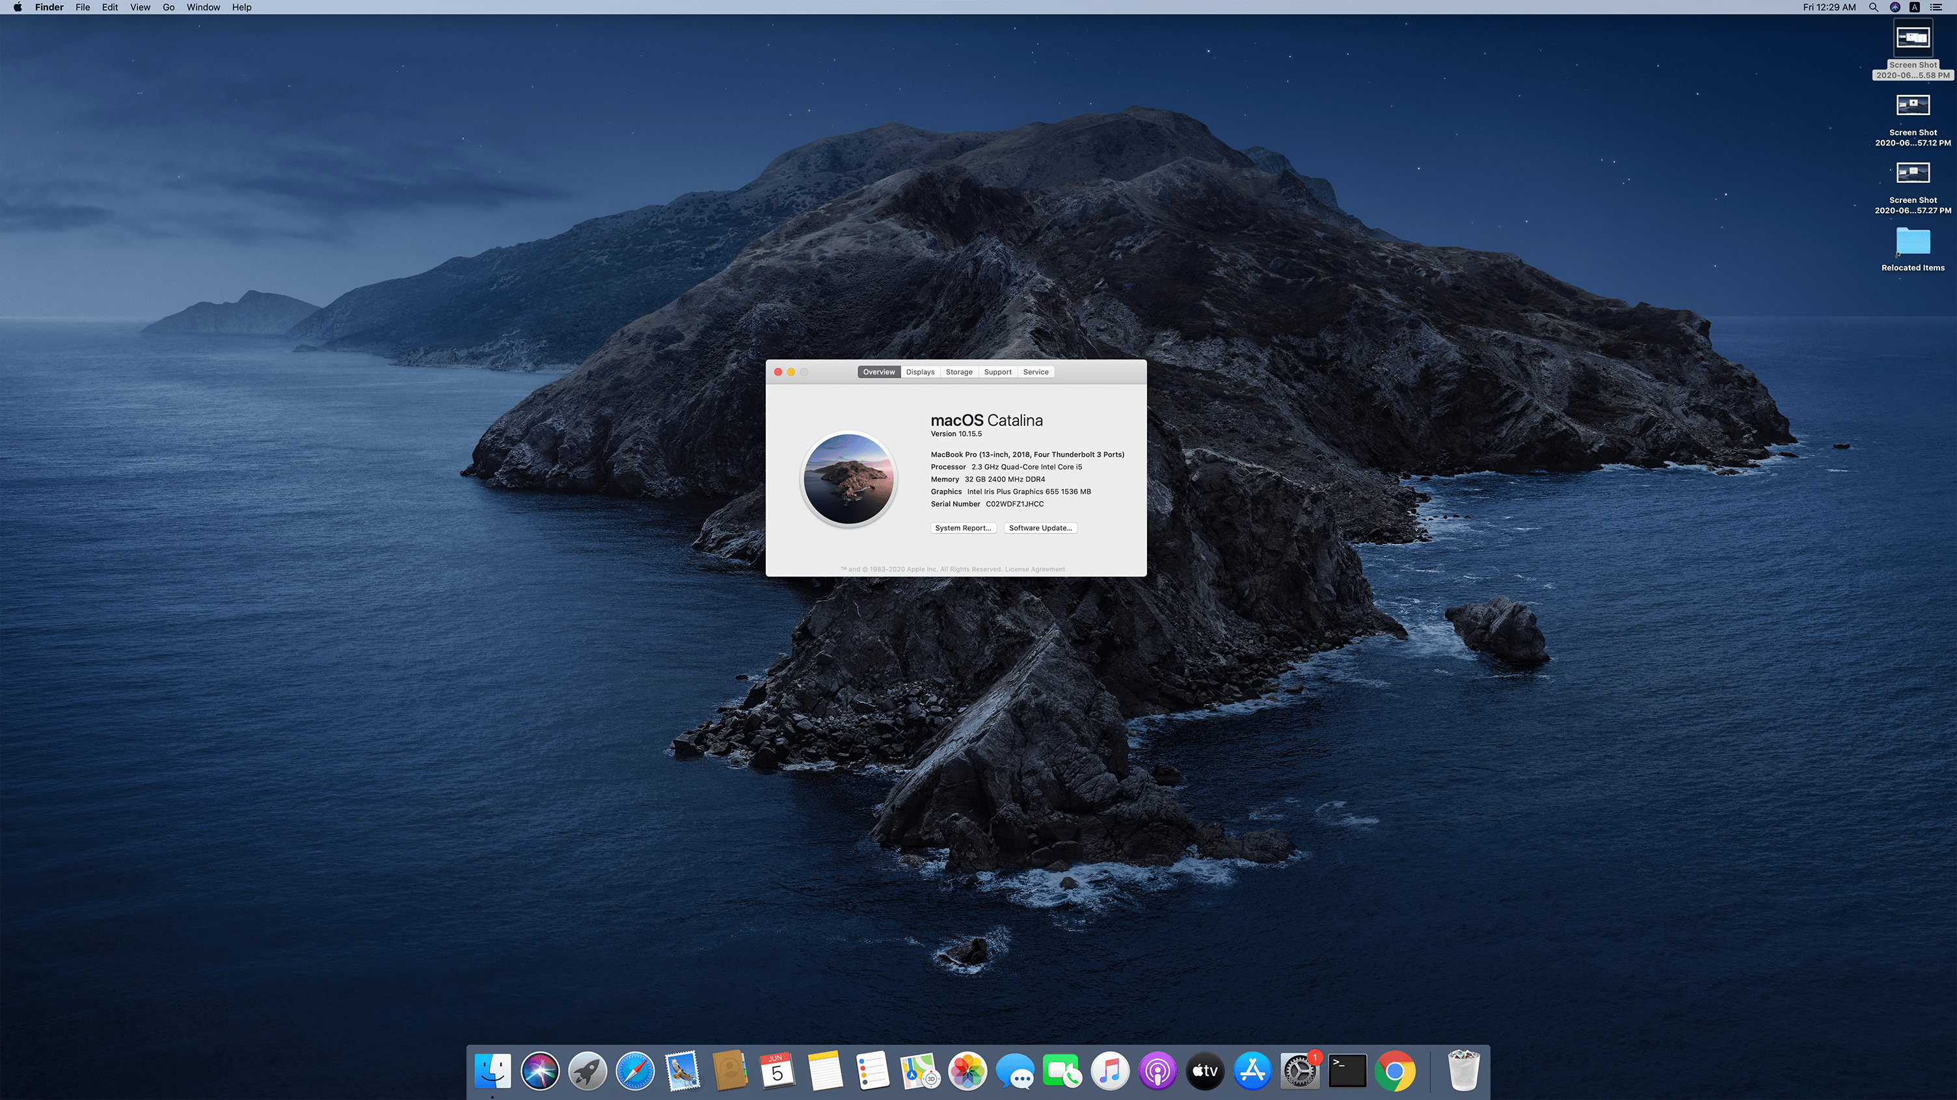
Task: Open Mail stamp icon in Dock
Action: click(682, 1071)
